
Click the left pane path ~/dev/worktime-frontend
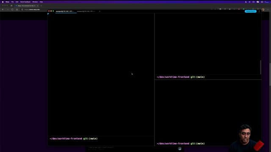[66, 138]
